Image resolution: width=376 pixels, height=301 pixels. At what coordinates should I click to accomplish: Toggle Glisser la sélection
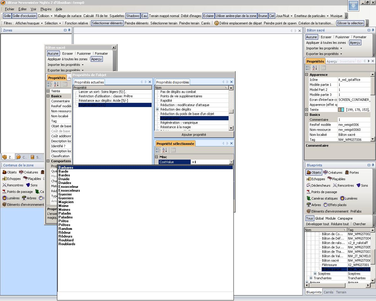[x=350, y=23]
